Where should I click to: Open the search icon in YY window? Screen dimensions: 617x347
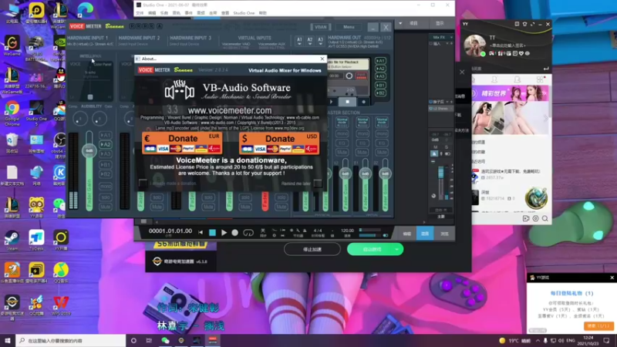pos(545,218)
